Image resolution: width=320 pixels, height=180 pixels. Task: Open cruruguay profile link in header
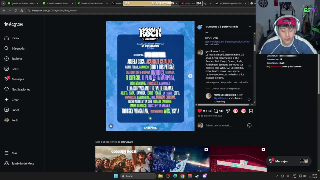pos(211,26)
